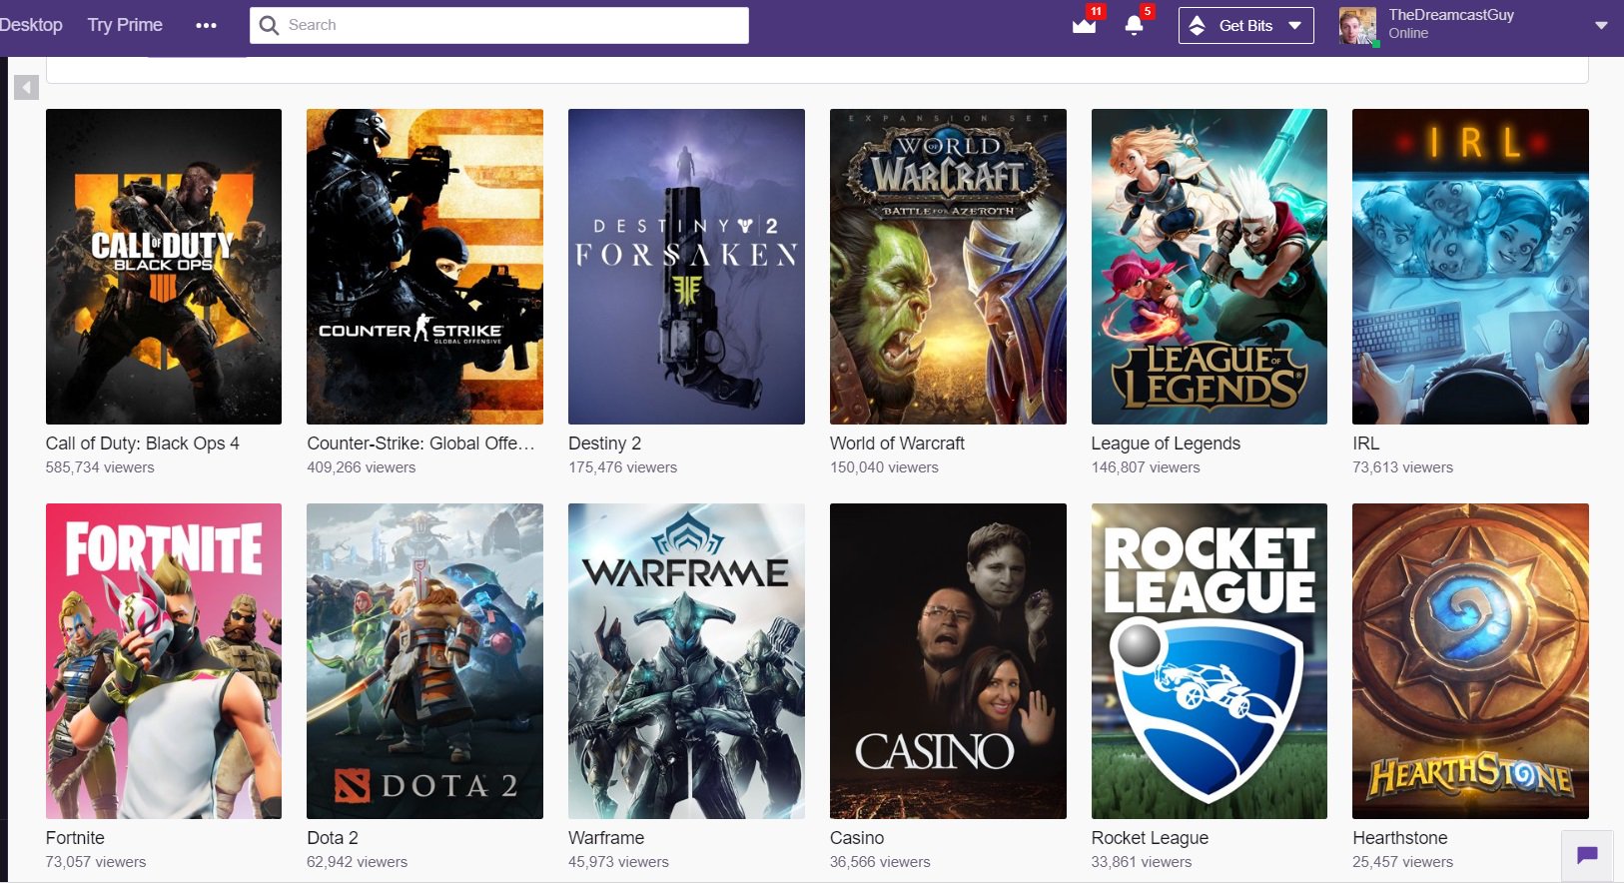Open the Casino category artwork
1624x883 pixels.
coord(948,661)
